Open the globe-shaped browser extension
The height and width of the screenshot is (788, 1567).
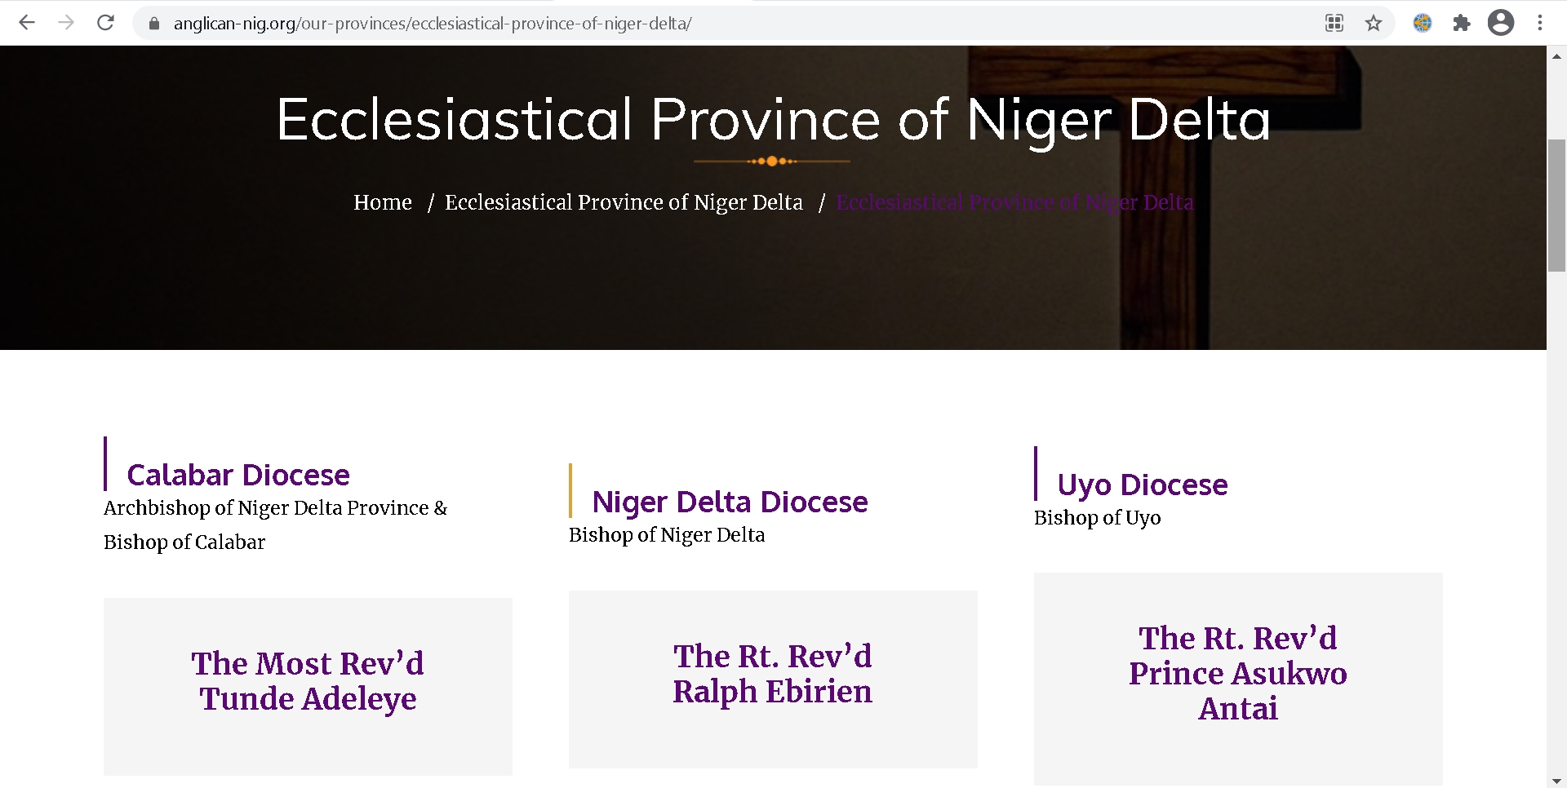[1423, 23]
